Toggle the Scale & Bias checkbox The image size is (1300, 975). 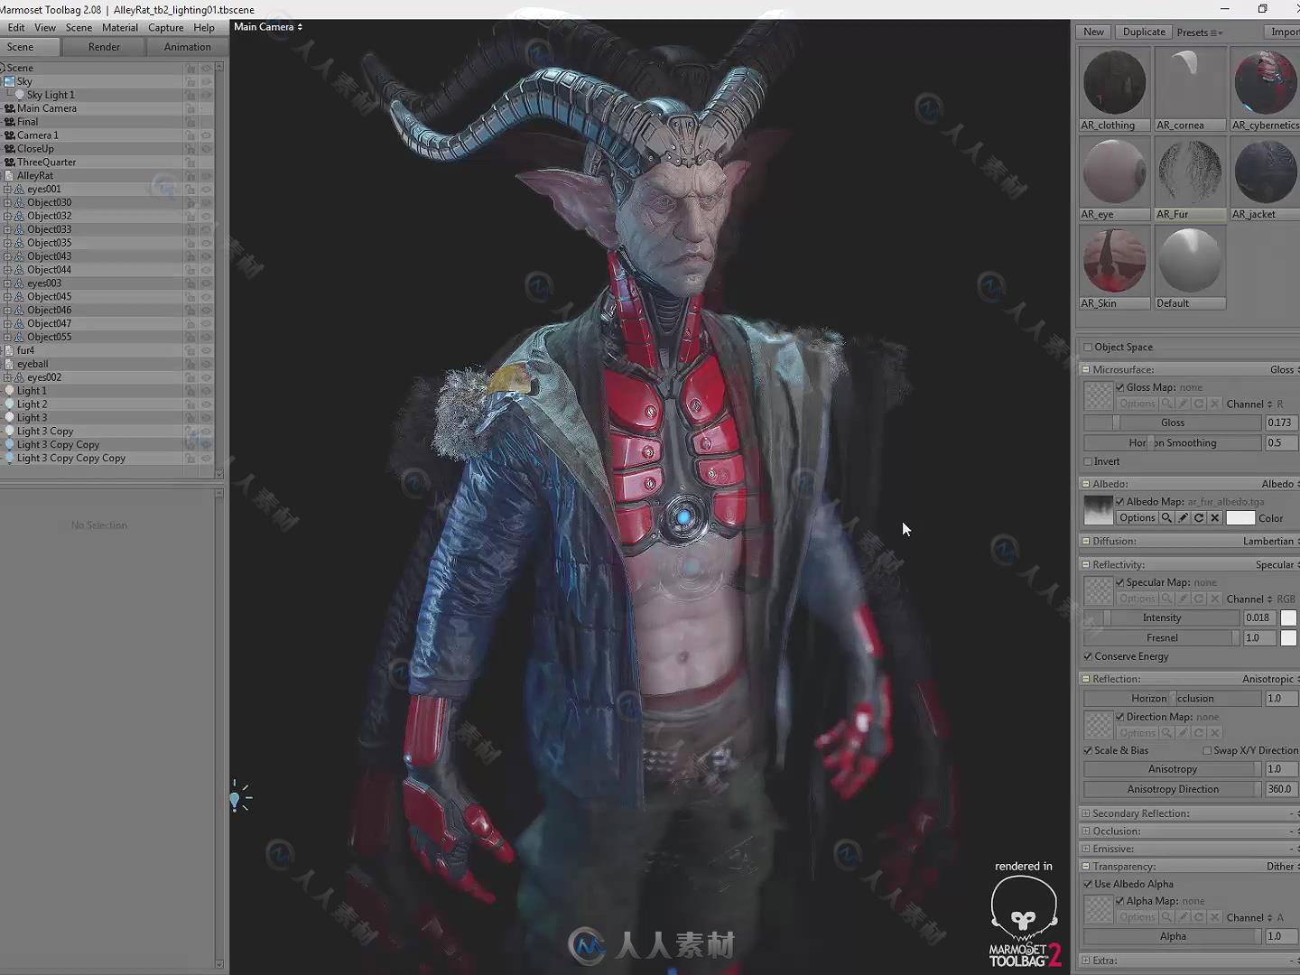[x=1088, y=751]
